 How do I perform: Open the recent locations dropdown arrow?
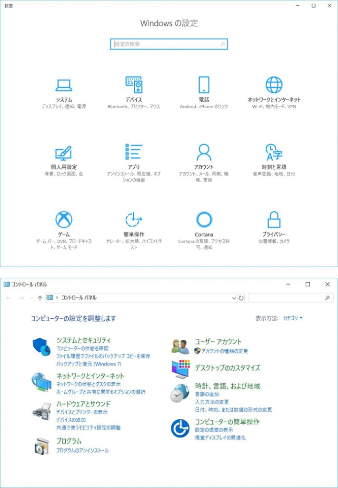31,298
